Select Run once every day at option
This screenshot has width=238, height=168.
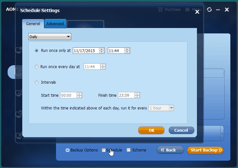point(37,66)
